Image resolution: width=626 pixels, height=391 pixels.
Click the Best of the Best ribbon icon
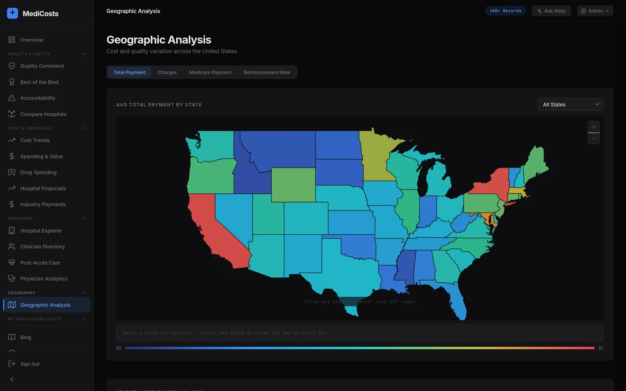pyautogui.click(x=12, y=82)
